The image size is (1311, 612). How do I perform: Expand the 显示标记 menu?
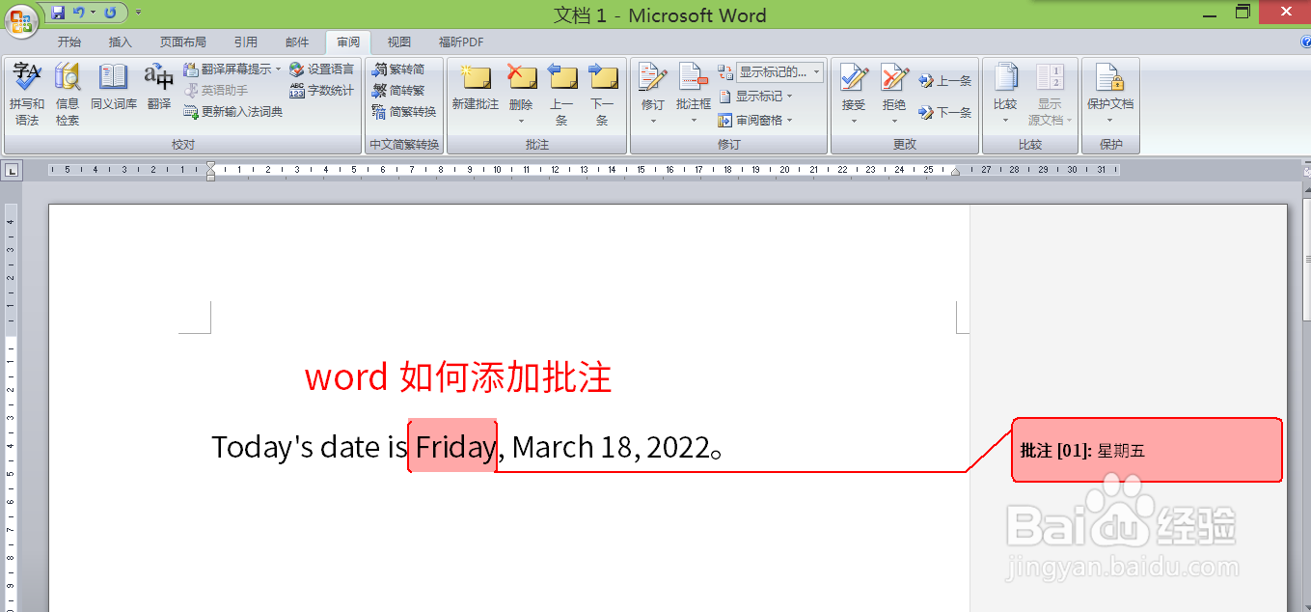tap(755, 96)
